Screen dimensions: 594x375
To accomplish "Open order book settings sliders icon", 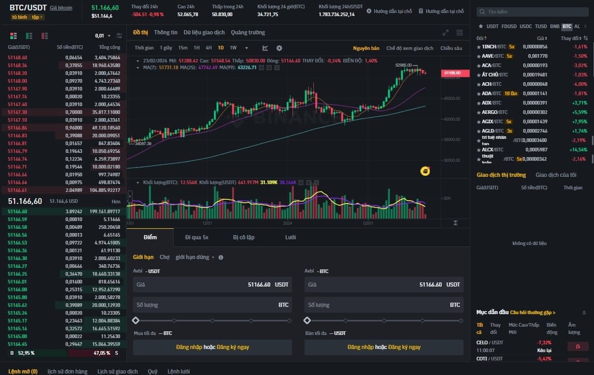I will [120, 36].
